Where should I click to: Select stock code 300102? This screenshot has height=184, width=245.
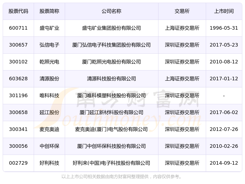(18, 62)
